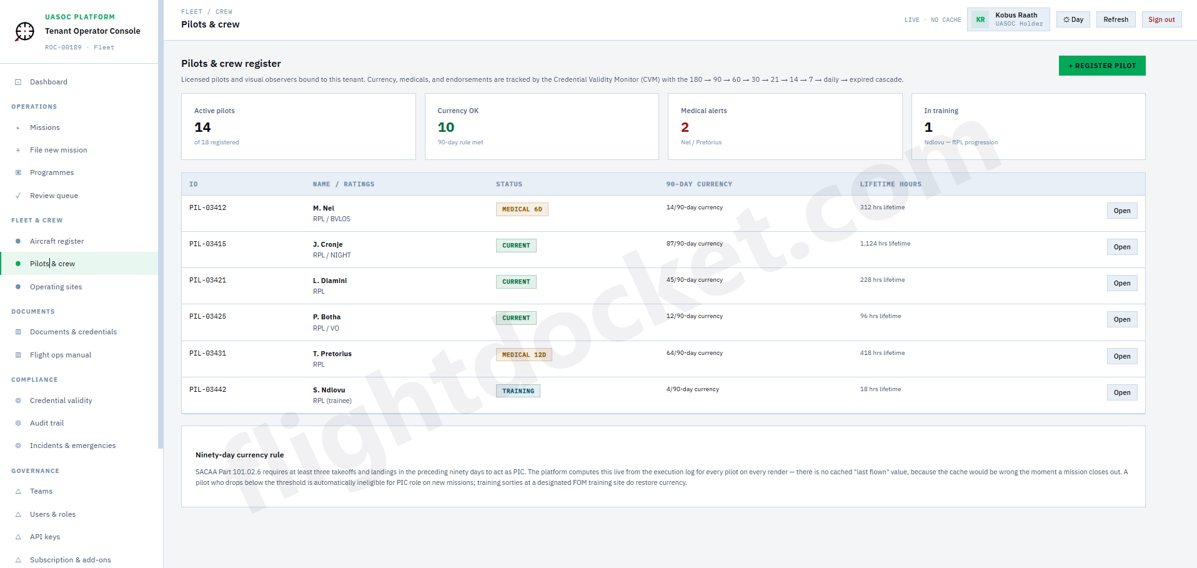Open Users & roles under Governance

click(52, 514)
